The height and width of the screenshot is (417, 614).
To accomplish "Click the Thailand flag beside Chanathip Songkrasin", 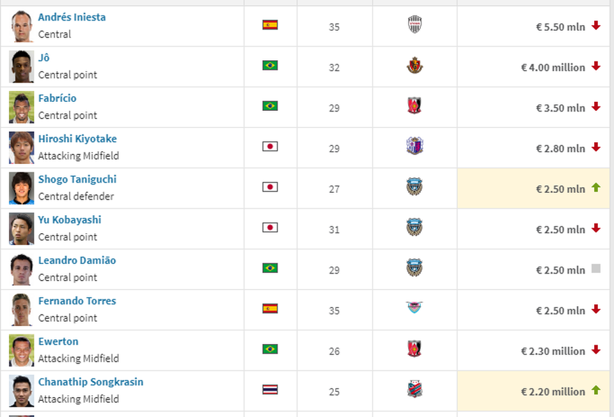I will pos(270,389).
